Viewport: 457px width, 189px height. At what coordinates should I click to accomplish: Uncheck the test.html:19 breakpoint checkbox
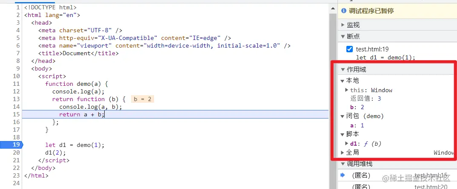point(349,49)
